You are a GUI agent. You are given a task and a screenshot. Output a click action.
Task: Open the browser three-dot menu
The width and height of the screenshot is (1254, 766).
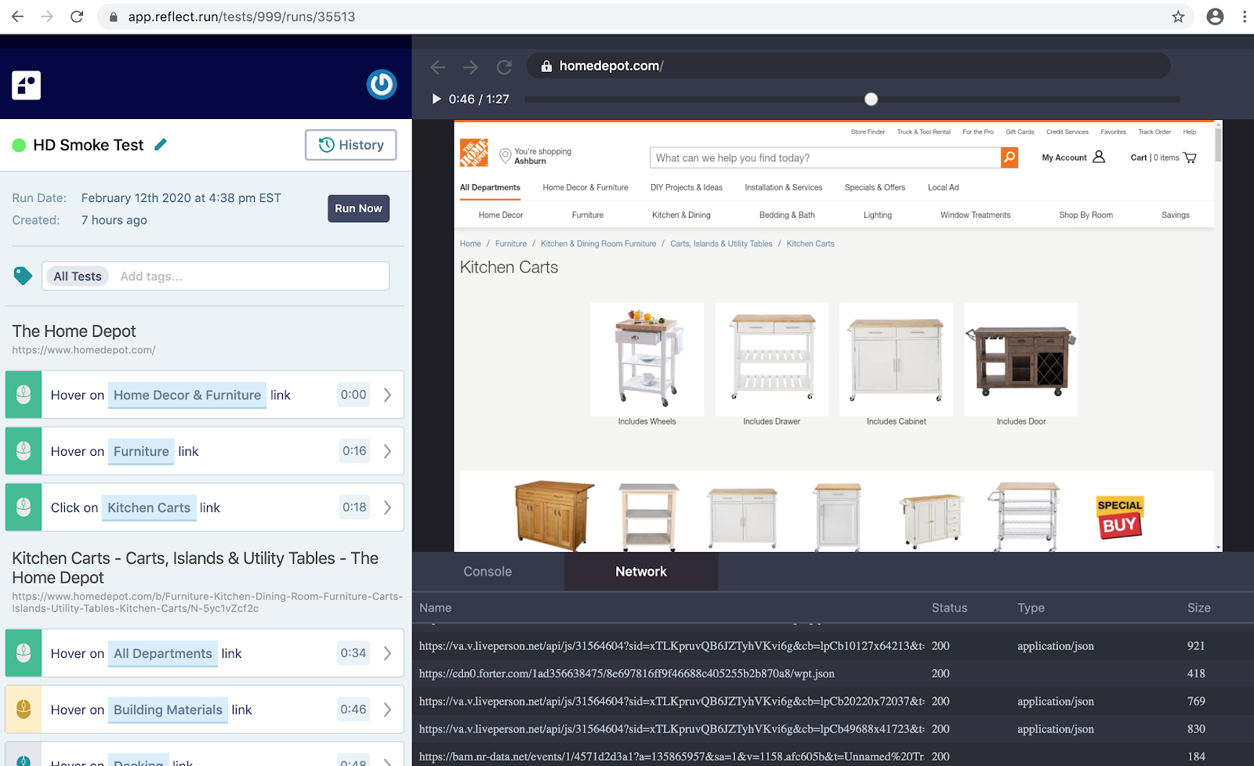coord(1244,16)
